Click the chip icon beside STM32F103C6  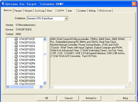pos(16,77)
